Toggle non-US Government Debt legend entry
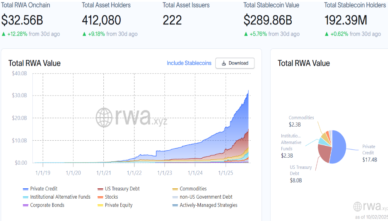388x221 pixels. (x=206, y=197)
